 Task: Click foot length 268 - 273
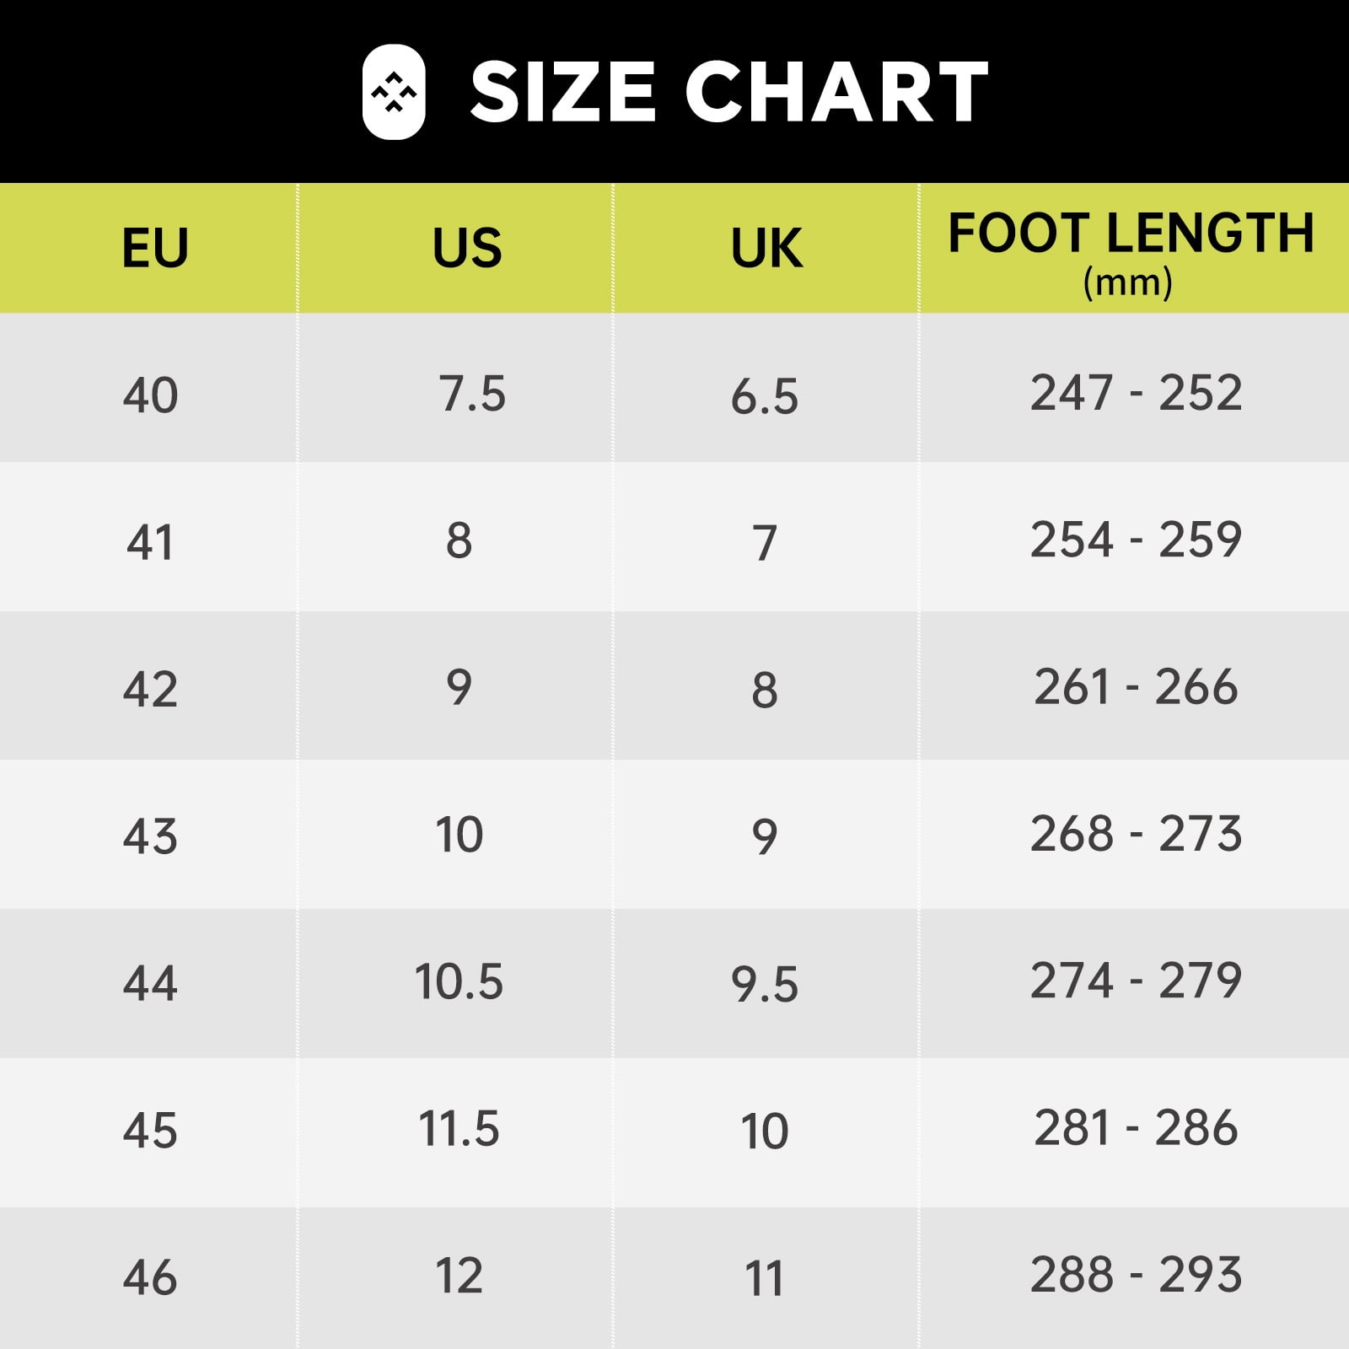click(1136, 833)
